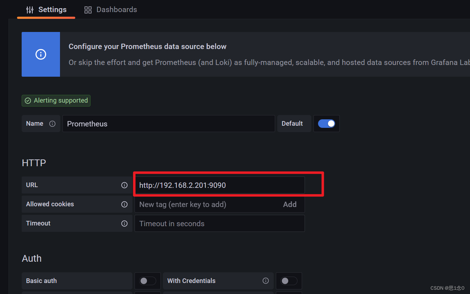Click the Alerting supported badge
This screenshot has width=470, height=294.
tap(56, 100)
